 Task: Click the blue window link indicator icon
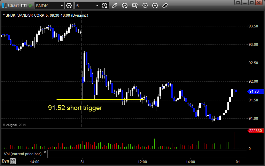5,6
